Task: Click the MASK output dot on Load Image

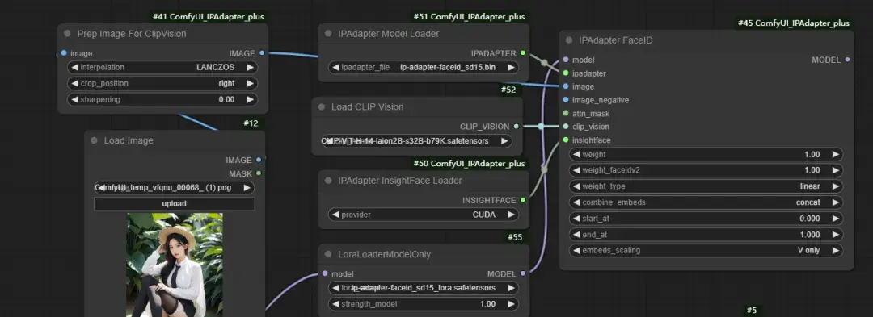Action: (x=259, y=173)
